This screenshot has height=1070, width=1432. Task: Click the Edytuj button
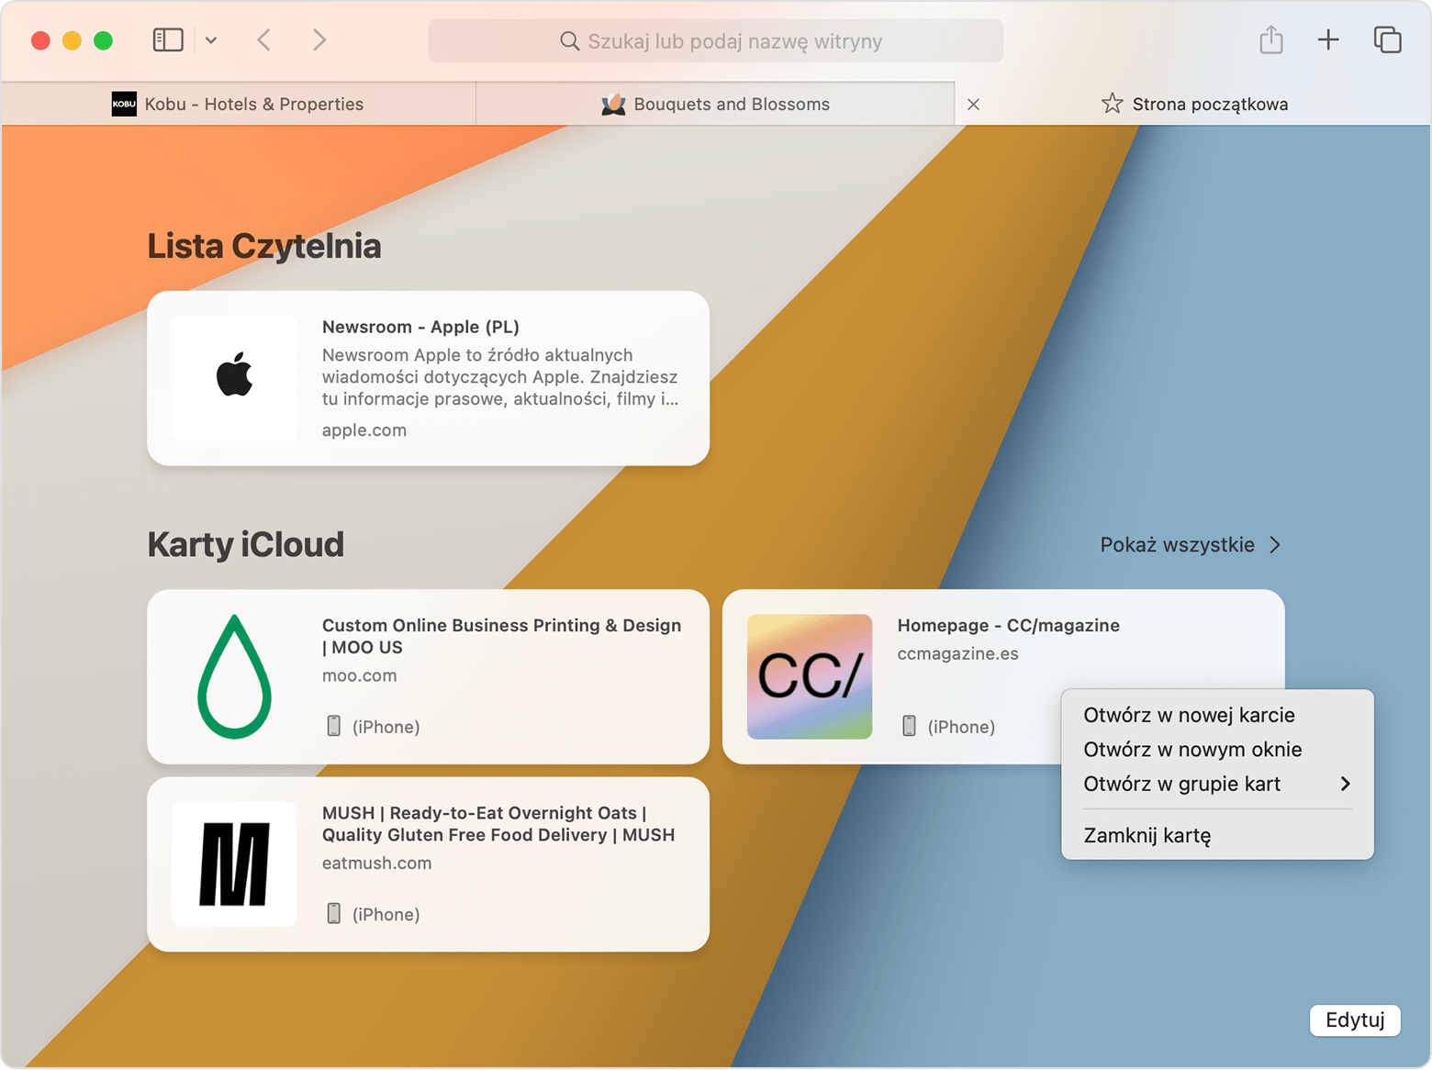(1355, 1020)
